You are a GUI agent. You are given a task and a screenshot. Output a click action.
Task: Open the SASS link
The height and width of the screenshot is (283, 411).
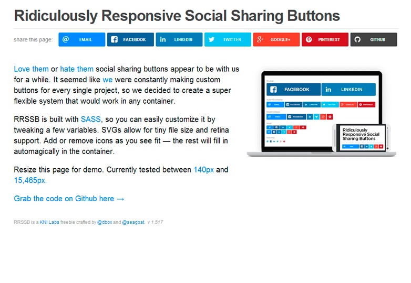click(91, 119)
